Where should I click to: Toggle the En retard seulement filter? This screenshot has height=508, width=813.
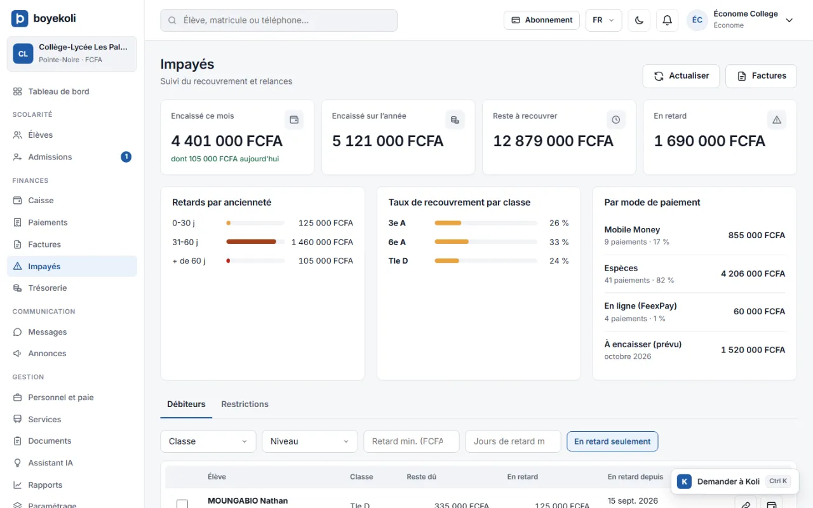(612, 441)
